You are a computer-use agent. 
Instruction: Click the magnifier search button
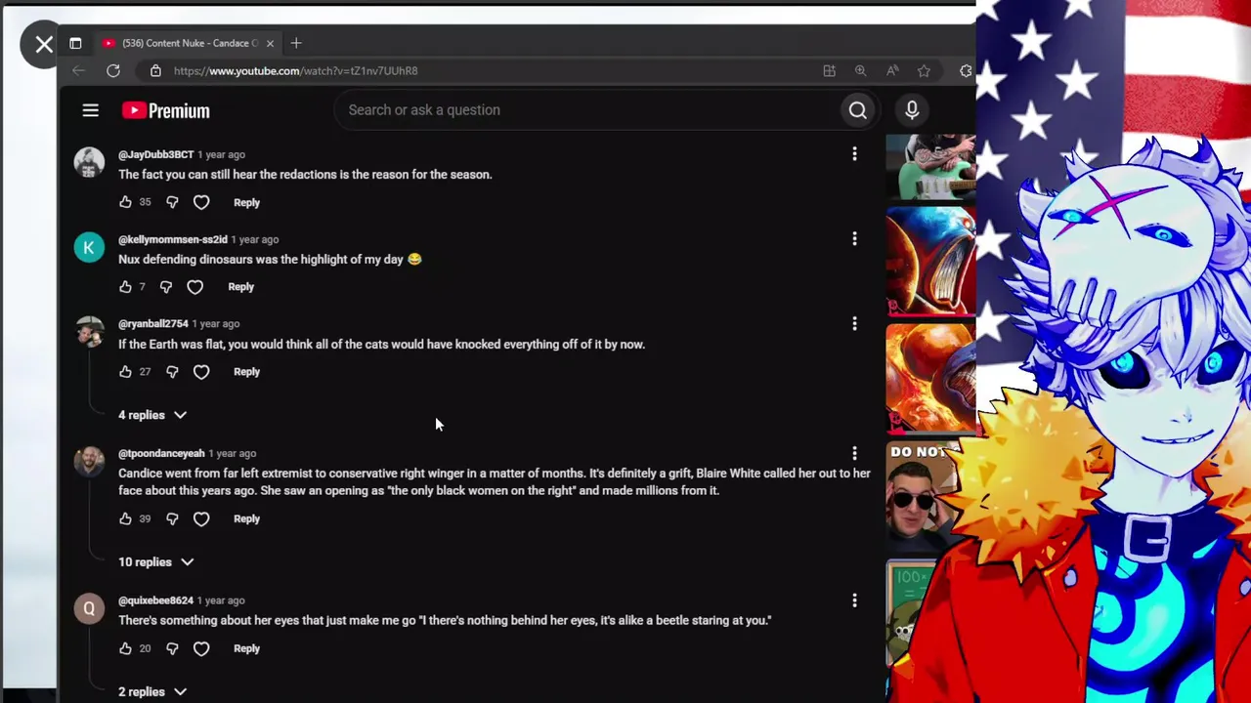pos(857,110)
